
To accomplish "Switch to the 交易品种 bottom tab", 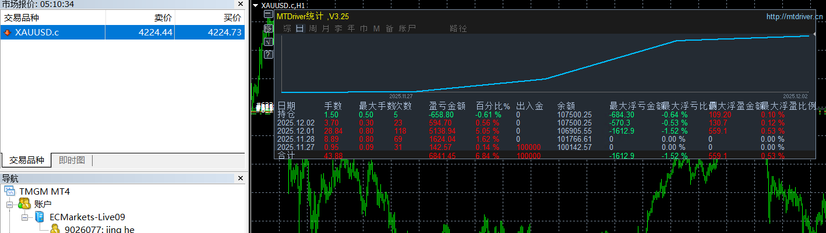I will tap(26, 160).
